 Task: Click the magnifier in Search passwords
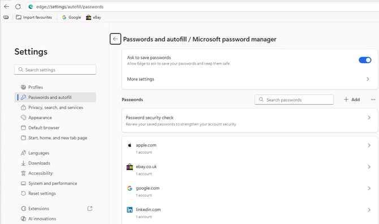[261, 100]
